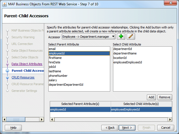Select departmentDepartmentId parent attribute
Image resolution: width=179 pixels, height=134 pixels.
(79, 85)
